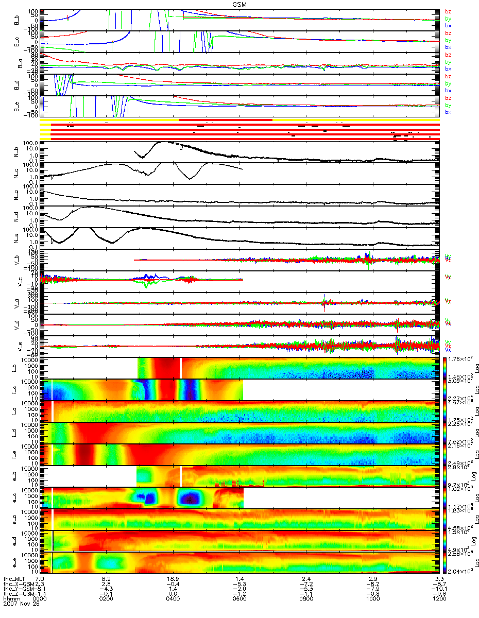479x618 pixels.
Task: Click the by legend label of B_a panel
Action: 448,62
